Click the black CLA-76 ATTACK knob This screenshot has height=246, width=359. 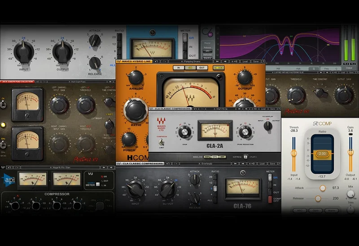pyautogui.click(x=195, y=180)
